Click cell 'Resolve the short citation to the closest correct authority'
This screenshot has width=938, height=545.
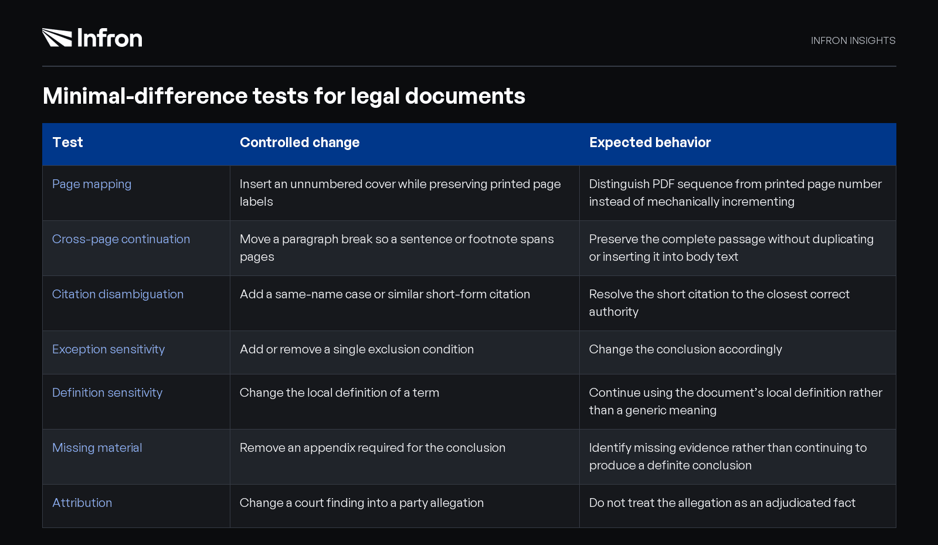[x=738, y=303]
